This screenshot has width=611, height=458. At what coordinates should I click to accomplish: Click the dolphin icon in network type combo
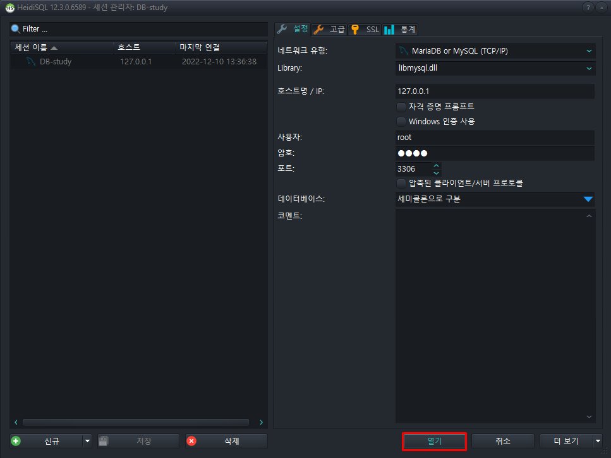click(x=404, y=51)
